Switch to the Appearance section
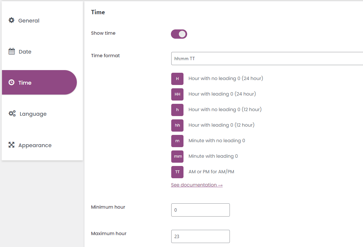This screenshot has width=363, height=247. (x=35, y=145)
